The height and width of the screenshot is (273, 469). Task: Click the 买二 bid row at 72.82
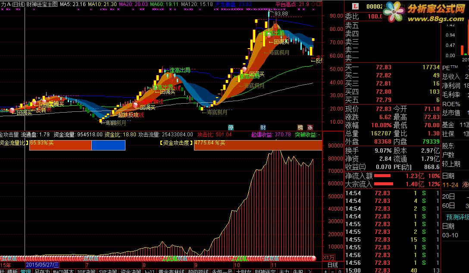(392, 75)
